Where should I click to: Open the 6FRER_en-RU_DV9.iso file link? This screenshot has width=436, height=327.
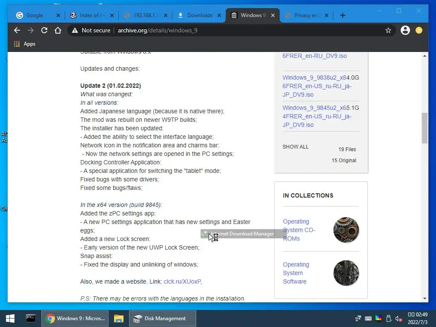[x=315, y=56]
